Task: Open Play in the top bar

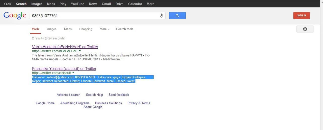Action: (63, 4)
